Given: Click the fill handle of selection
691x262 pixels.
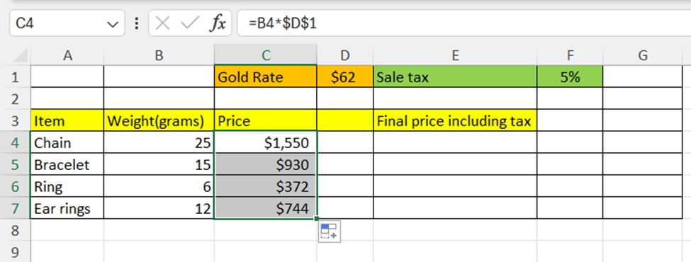Looking at the screenshot, I should (x=316, y=218).
